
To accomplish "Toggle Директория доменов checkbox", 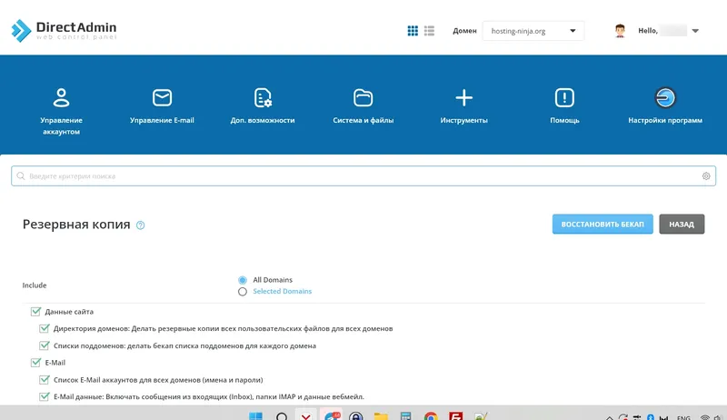I will pyautogui.click(x=44, y=329).
